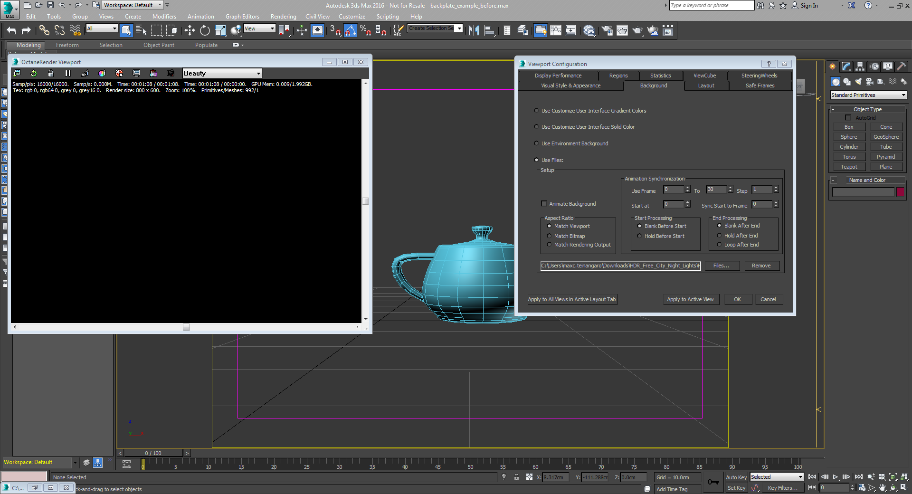Screen dimensions: 912x494
Task: Open the Beauty render pass dropdown
Action: point(222,73)
